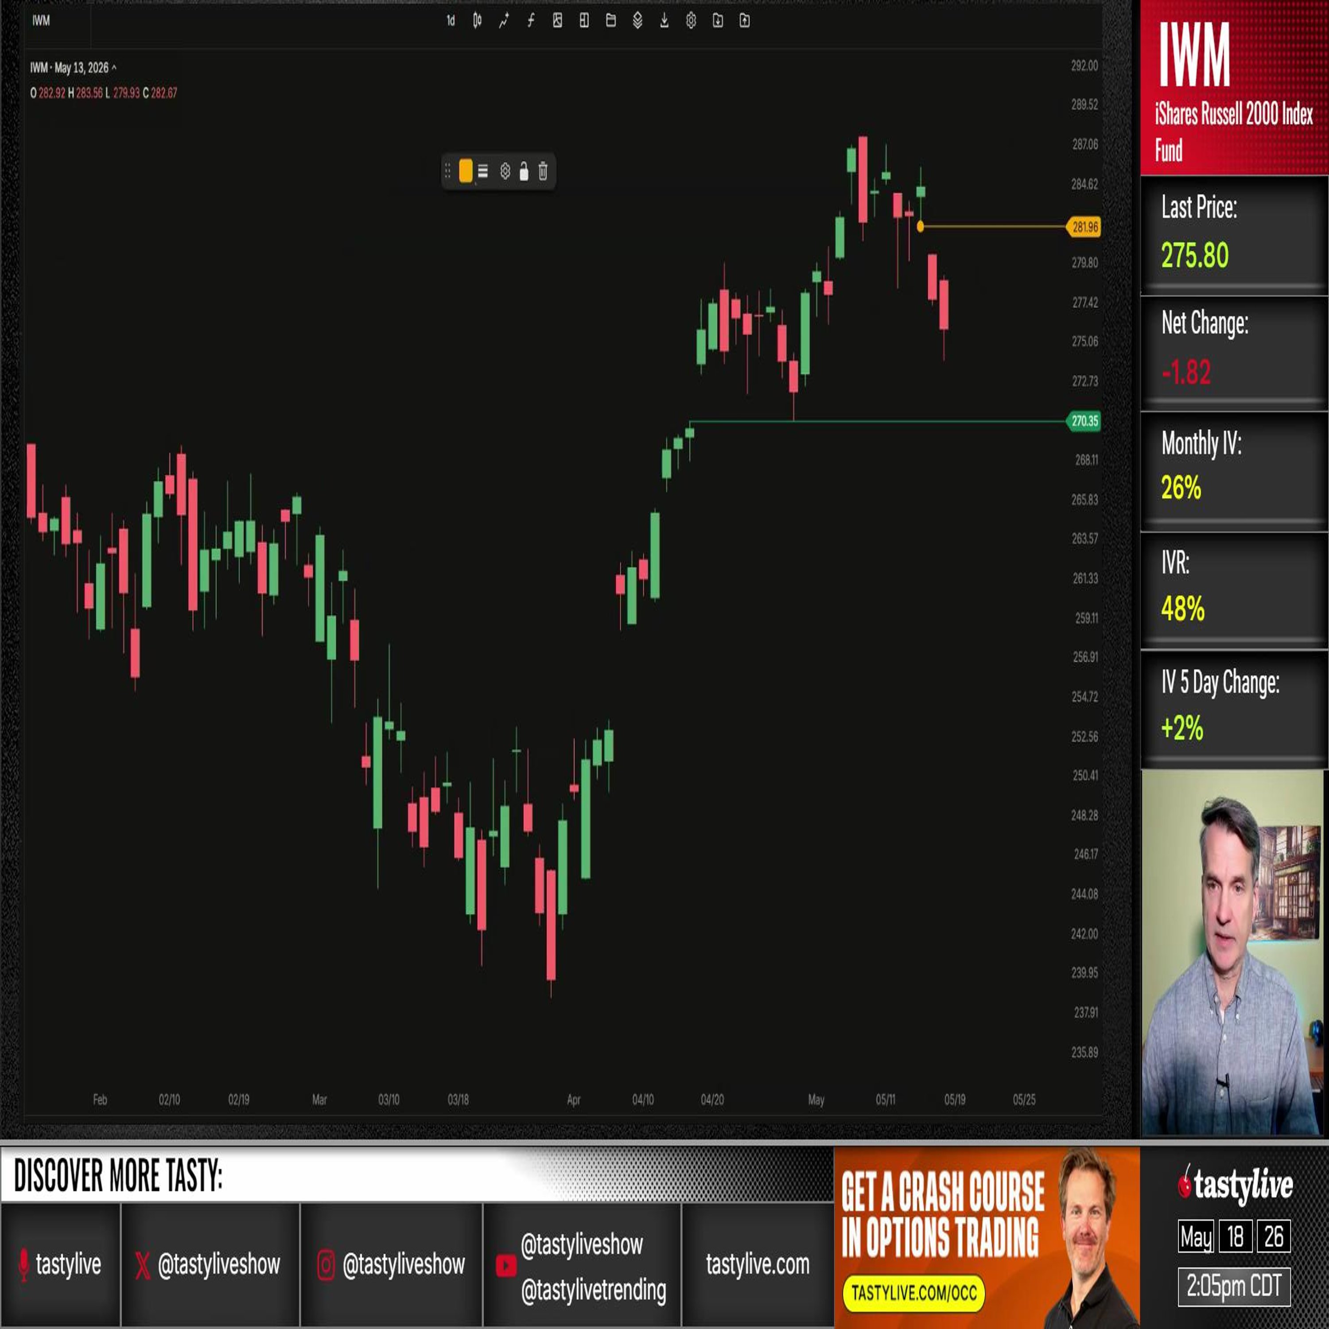Click the 2:05pm CDT clock

pos(1234,1286)
